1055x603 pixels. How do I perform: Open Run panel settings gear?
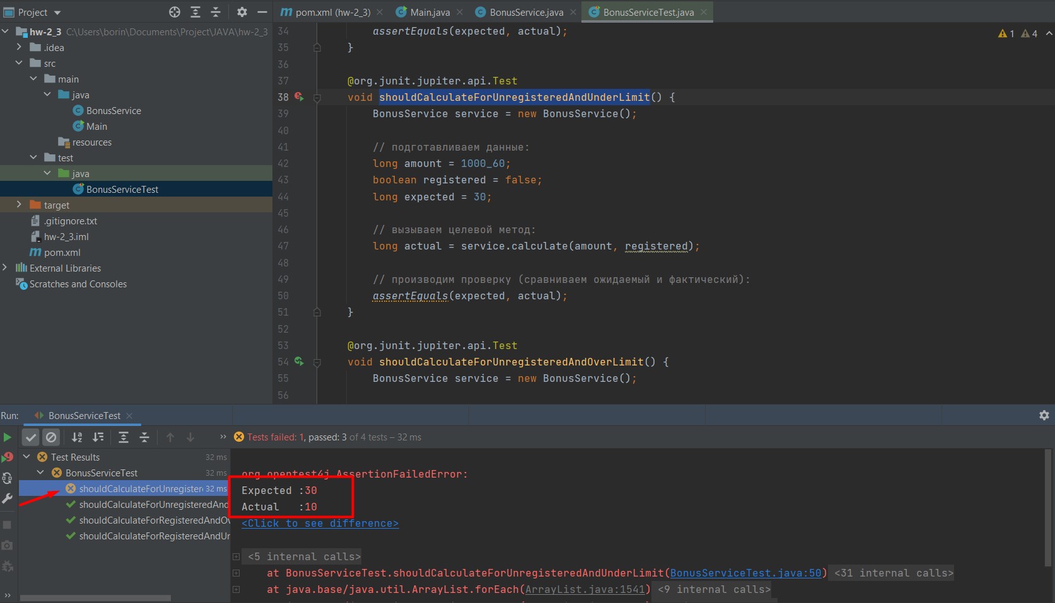click(1044, 415)
